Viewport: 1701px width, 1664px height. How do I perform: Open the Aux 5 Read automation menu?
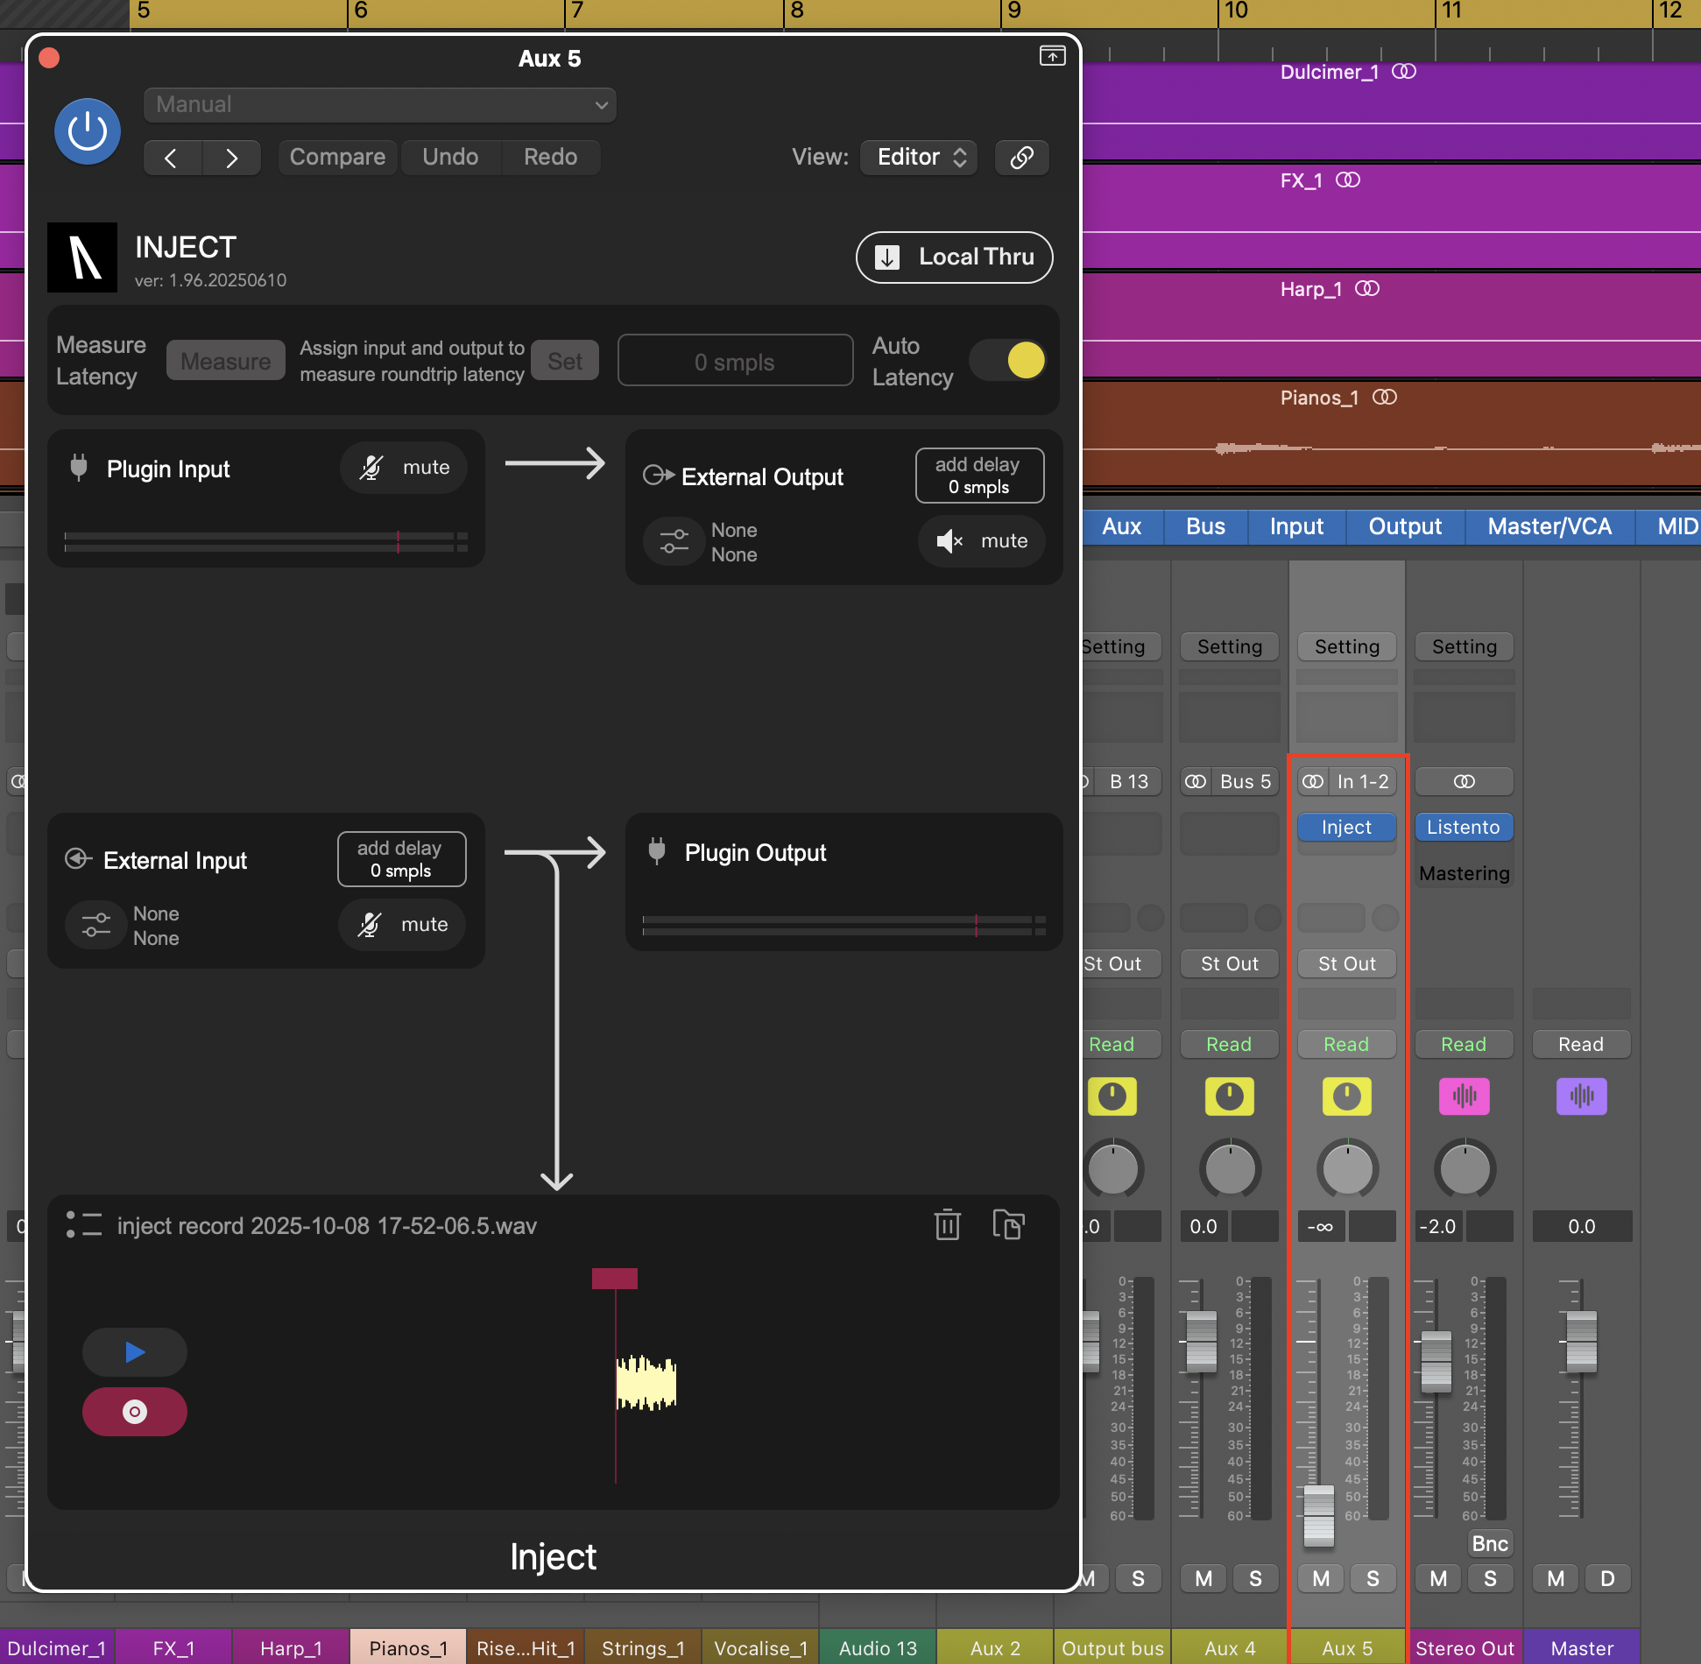[x=1346, y=1044]
